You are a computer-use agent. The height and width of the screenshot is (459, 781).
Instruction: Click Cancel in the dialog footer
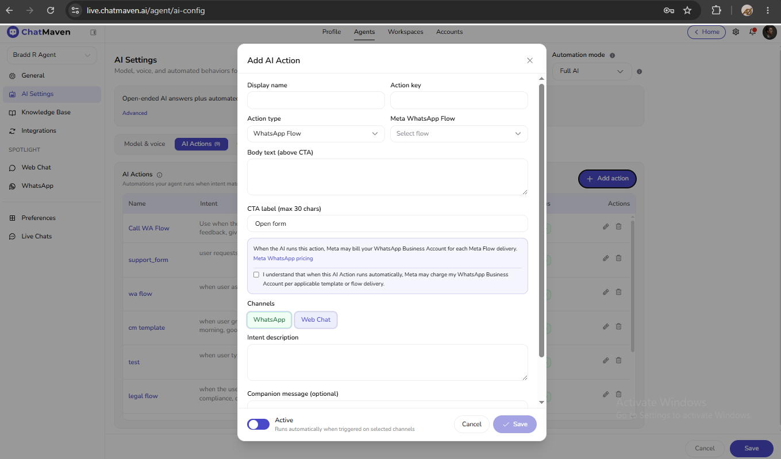[x=472, y=424]
